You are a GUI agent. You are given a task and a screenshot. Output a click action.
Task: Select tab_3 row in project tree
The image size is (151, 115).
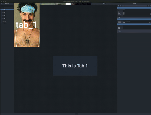[x=7, y=15]
